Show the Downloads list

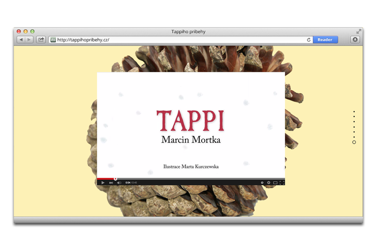click(355, 40)
